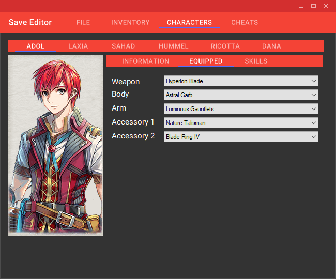Viewport: 336px width, 279px height.
Task: Expand the Accessory 2 dropdown arrow
Action: 313,137
